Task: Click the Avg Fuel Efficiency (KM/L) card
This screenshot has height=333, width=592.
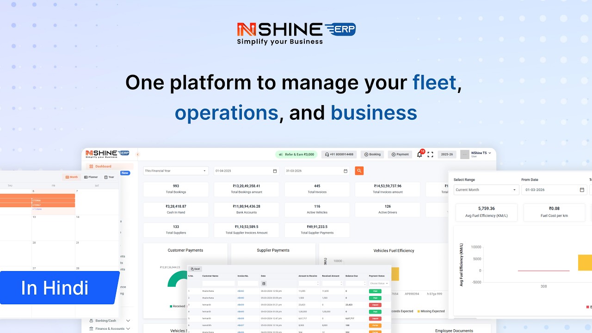Action: [486, 212]
